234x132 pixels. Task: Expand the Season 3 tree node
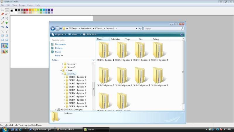pyautogui.click(x=63, y=67)
